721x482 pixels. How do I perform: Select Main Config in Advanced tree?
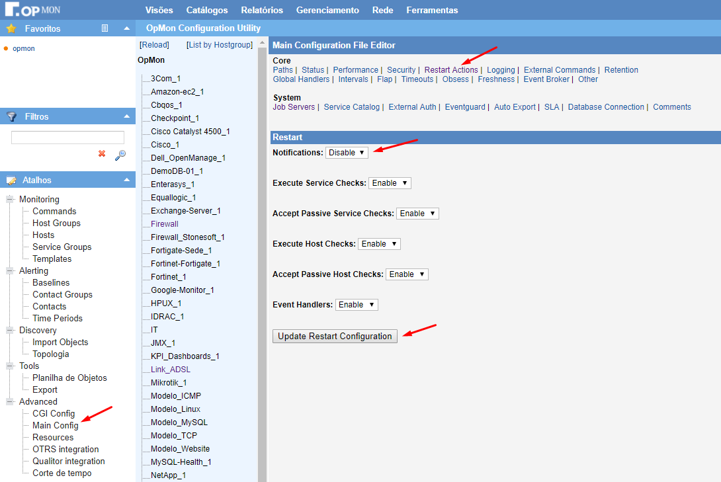[56, 426]
